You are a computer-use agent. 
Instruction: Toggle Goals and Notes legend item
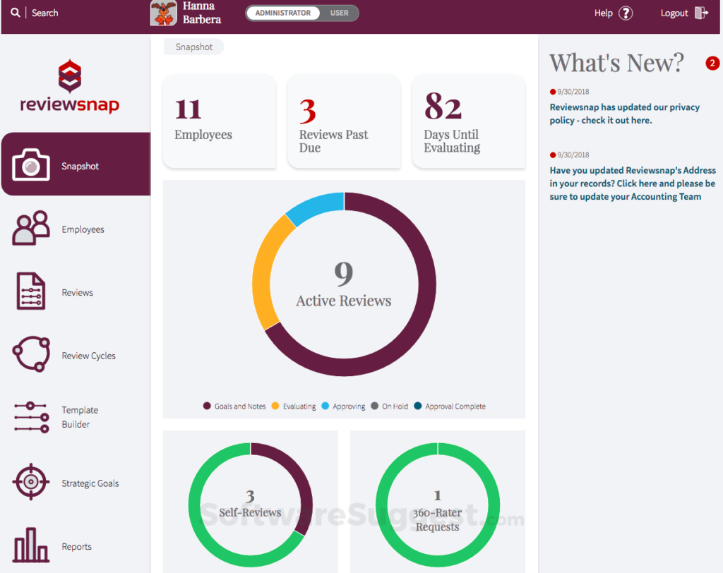click(x=234, y=406)
